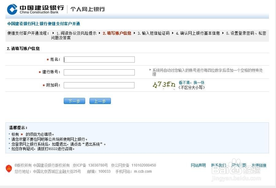Open the 网站地图 footer link
This screenshot has height=188, width=276.
239,165
